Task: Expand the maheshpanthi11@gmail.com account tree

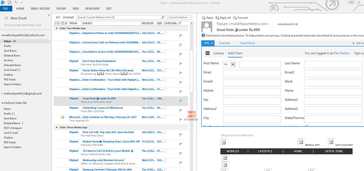Action: point(2,94)
